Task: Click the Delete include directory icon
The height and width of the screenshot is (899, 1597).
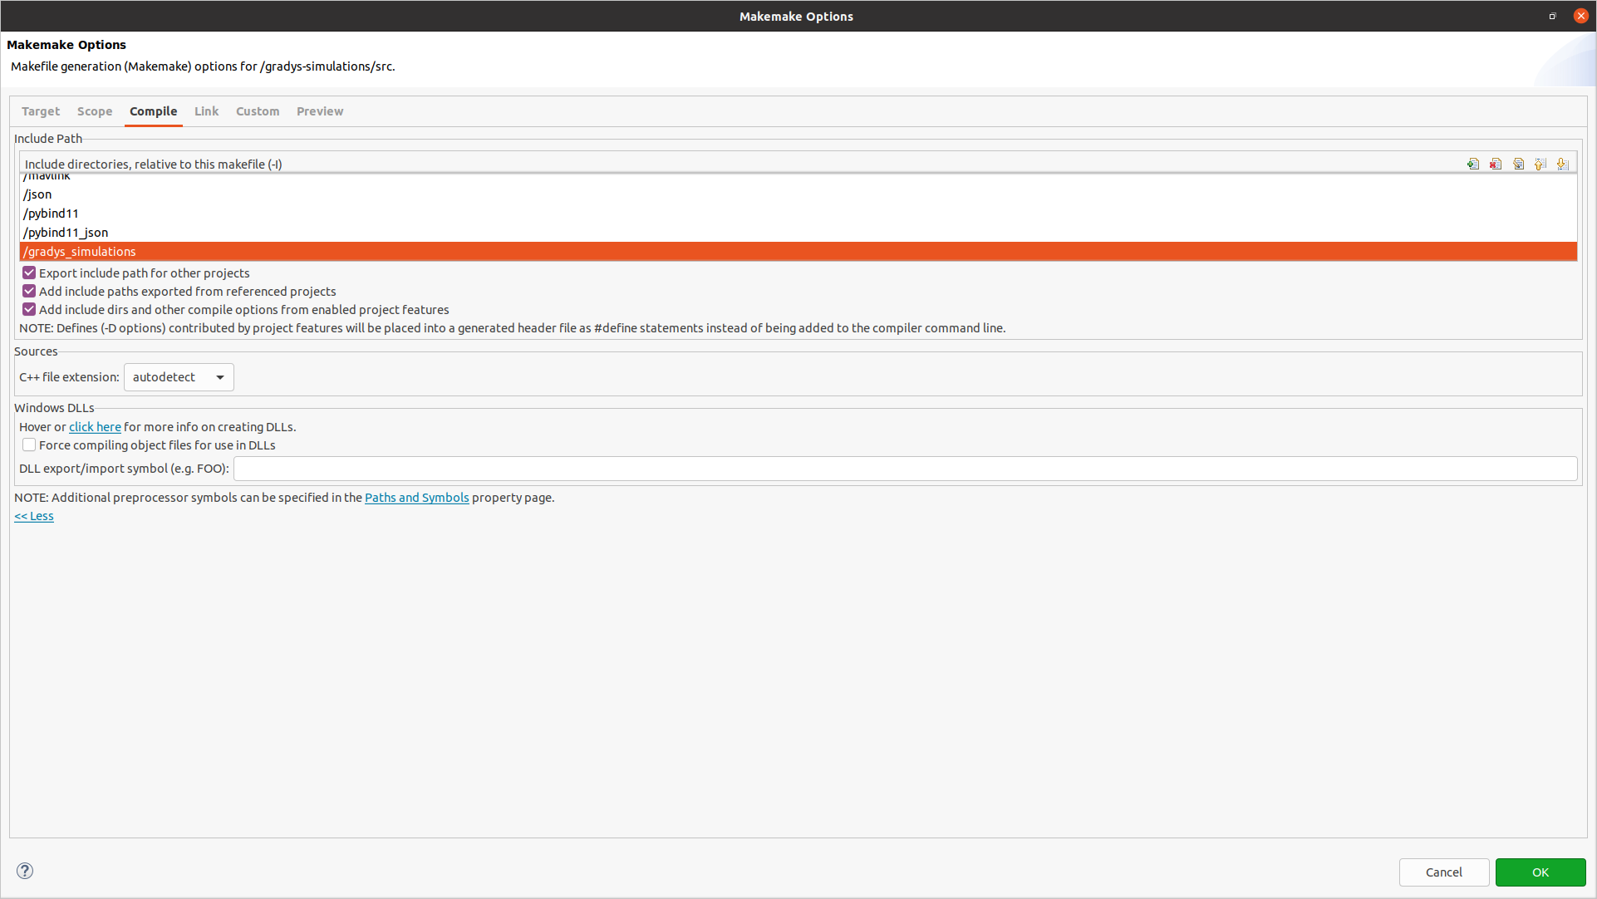Action: tap(1496, 164)
